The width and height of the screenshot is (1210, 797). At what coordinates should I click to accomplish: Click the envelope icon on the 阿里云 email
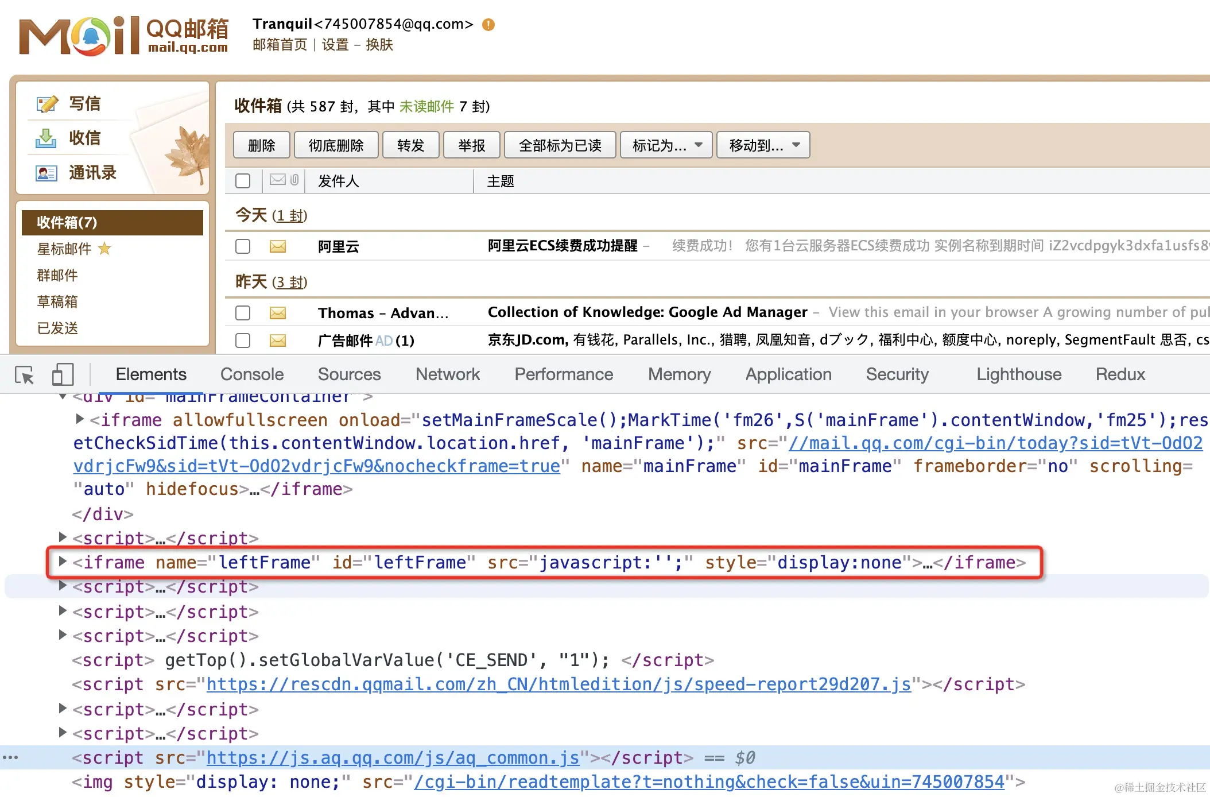click(x=278, y=246)
